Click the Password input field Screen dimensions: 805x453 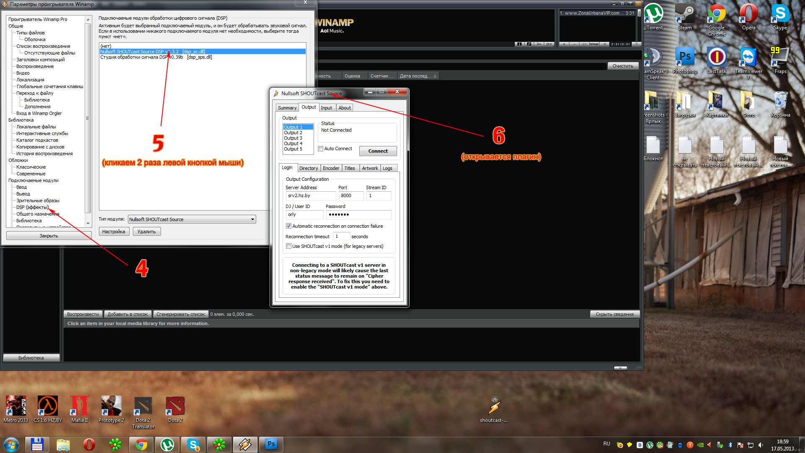358,215
